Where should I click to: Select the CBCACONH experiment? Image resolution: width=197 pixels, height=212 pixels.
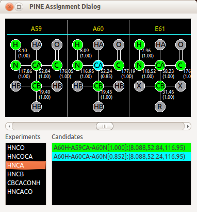click(26, 183)
